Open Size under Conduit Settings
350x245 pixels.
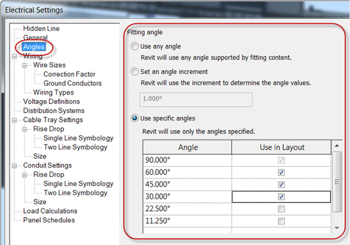[40, 202]
